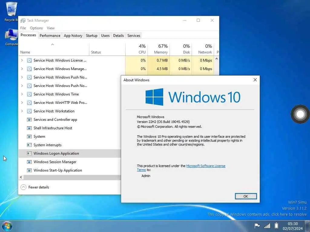
Task: Expand Service Host: Windows Manage group
Action: pyautogui.click(x=22, y=69)
